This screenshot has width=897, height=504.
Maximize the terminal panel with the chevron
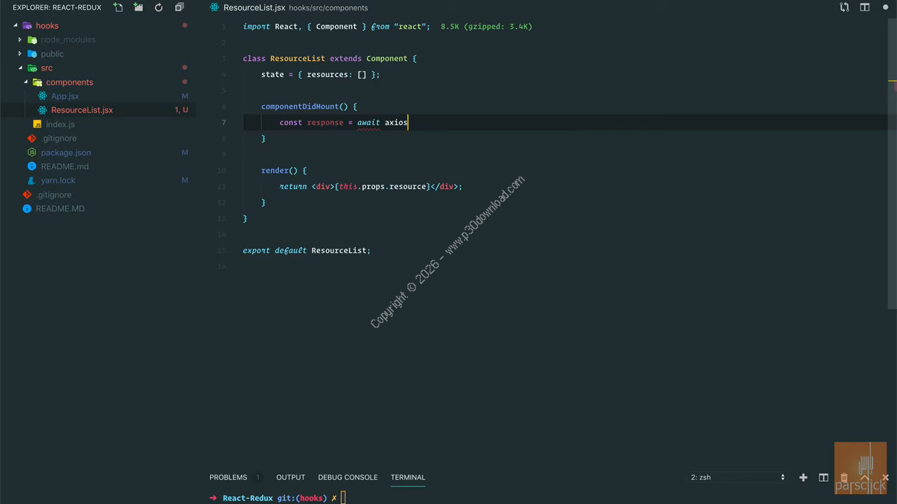[865, 477]
